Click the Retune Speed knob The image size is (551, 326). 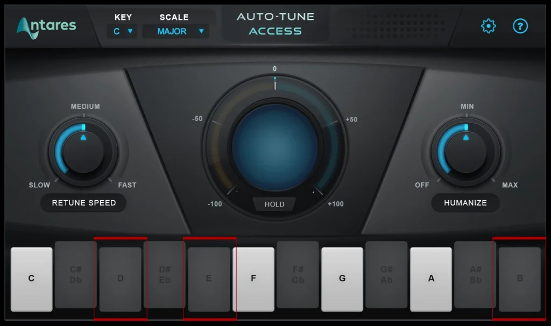tap(83, 151)
